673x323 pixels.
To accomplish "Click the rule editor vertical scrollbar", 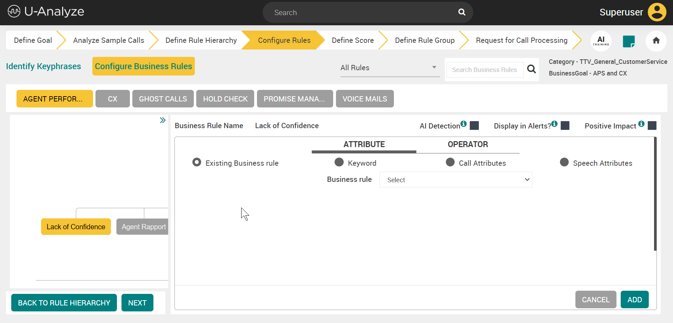I will [x=655, y=194].
